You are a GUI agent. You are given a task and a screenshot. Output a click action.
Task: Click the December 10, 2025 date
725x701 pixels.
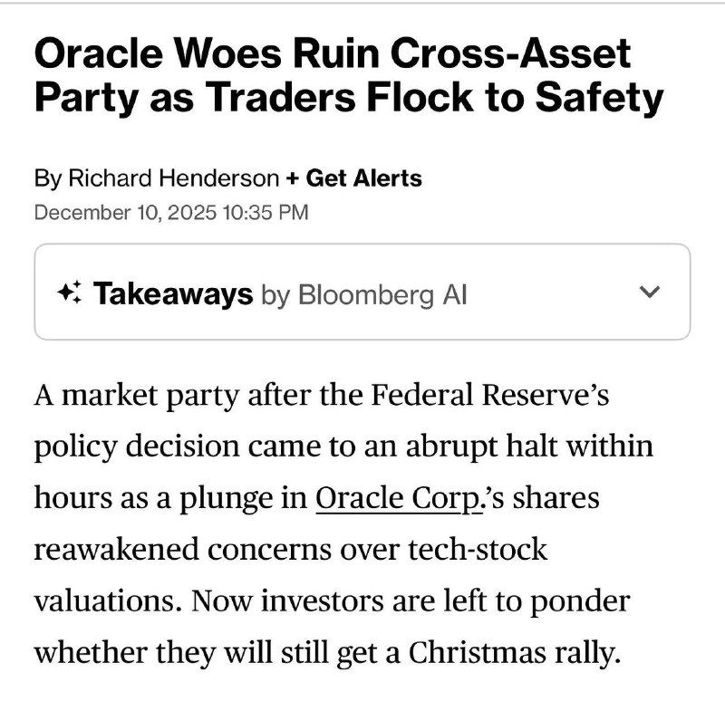124,213
